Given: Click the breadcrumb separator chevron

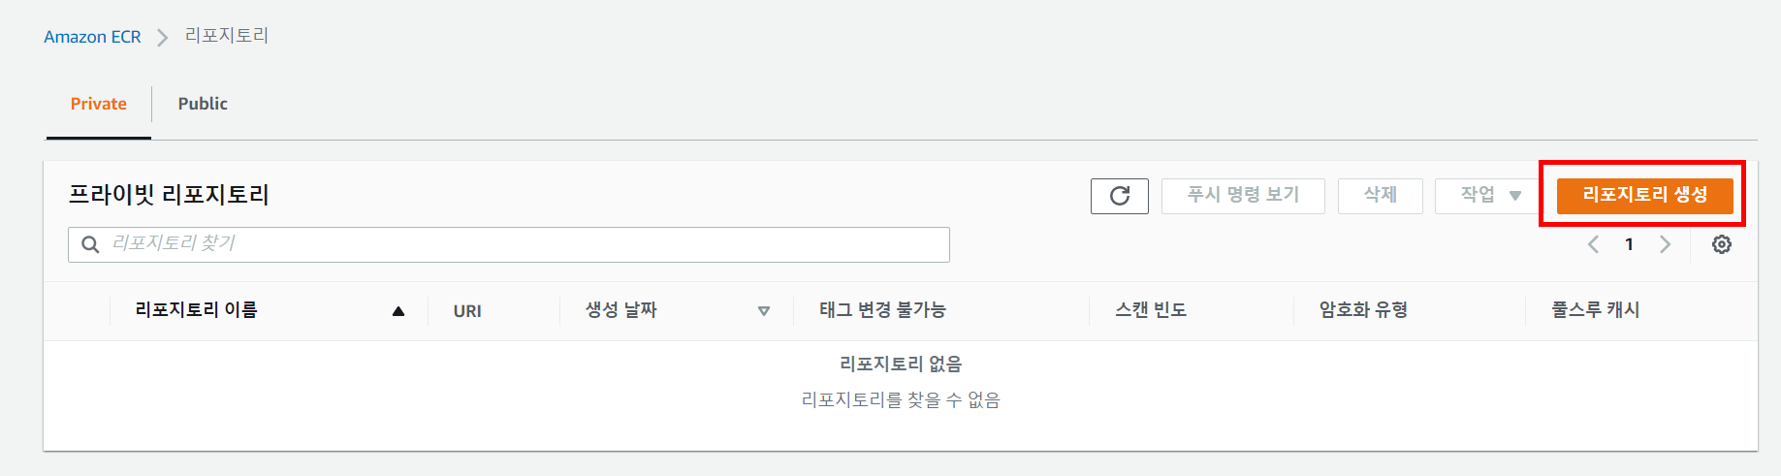Looking at the screenshot, I should pyautogui.click(x=163, y=37).
